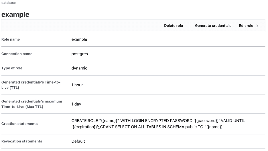Select the Default revocation statements value
268x151 pixels.
78,141
